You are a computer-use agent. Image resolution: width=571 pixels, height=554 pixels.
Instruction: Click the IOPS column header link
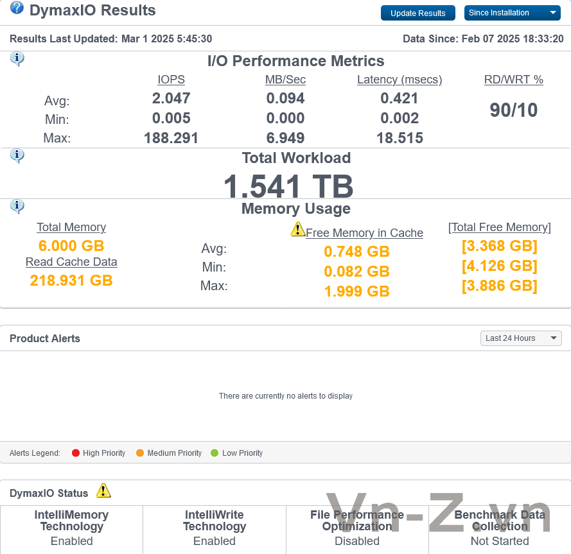click(171, 80)
